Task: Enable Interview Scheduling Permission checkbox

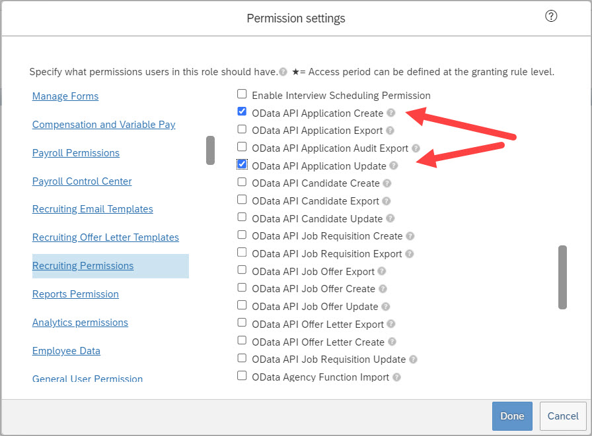Action: (242, 94)
